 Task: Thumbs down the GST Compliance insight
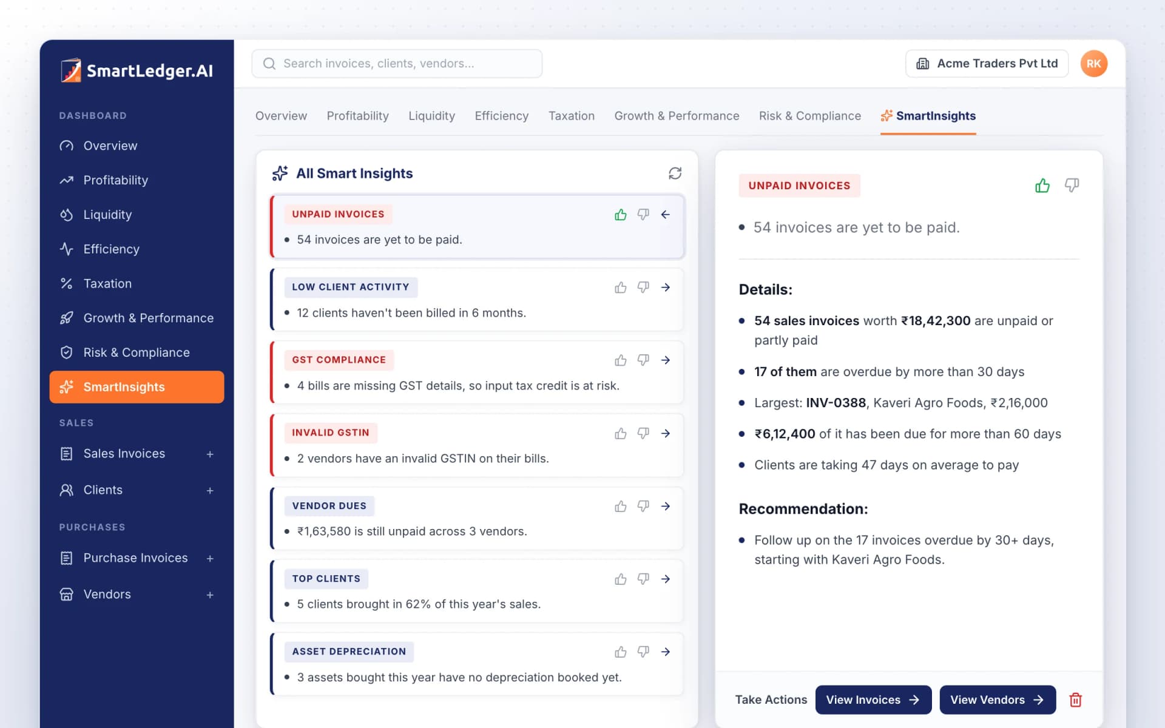(x=643, y=360)
